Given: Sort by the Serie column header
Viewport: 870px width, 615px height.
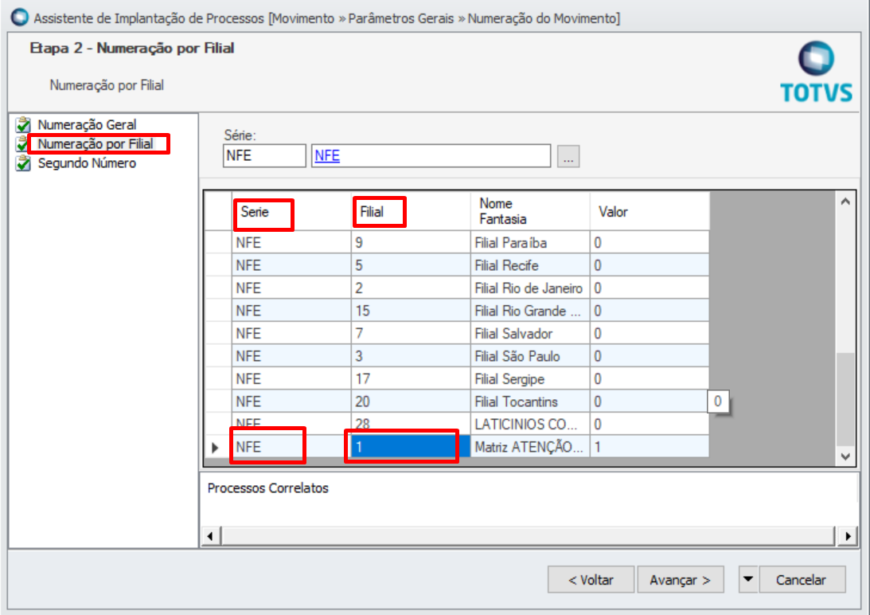Looking at the screenshot, I should [291, 211].
